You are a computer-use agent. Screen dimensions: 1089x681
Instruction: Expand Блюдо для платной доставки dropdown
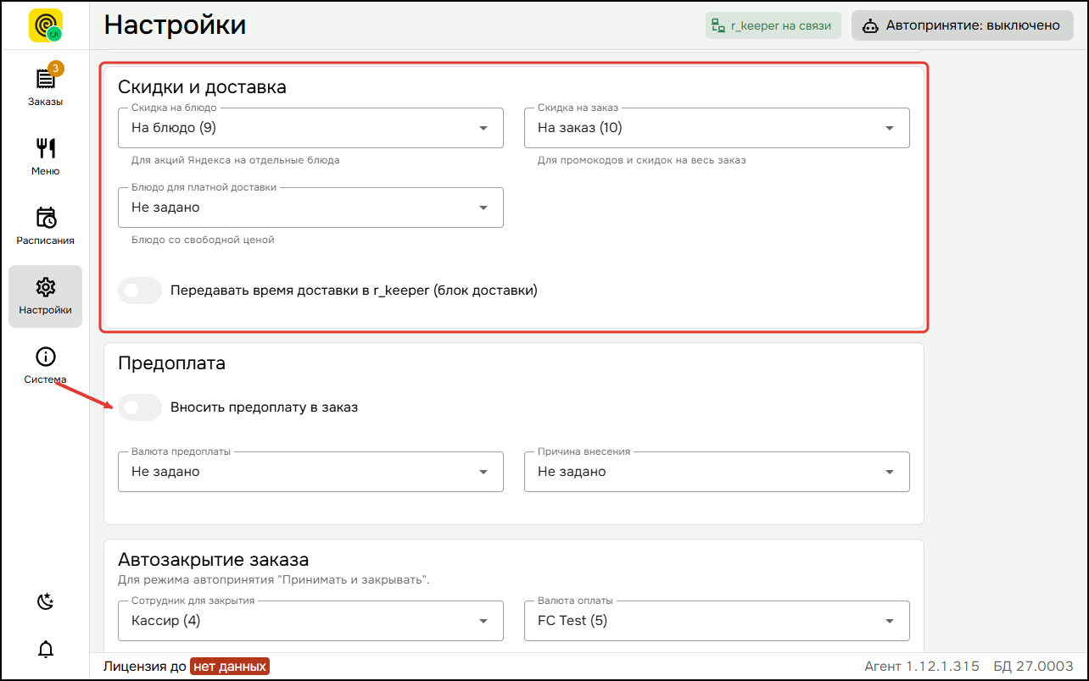point(310,208)
